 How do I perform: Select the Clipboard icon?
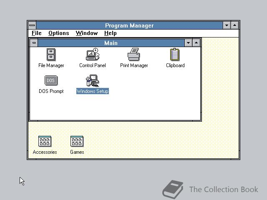pos(175,55)
